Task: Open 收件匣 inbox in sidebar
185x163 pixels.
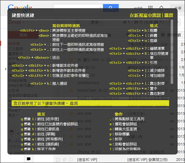Action: (x=14, y=44)
